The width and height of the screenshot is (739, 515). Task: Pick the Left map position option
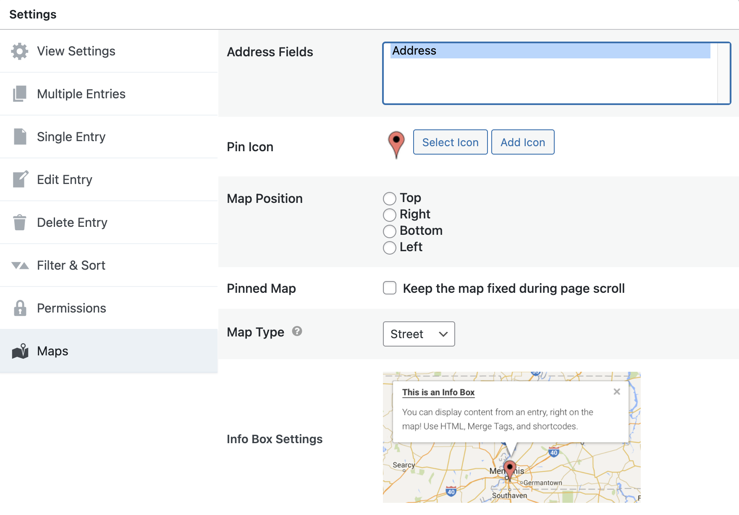point(390,247)
